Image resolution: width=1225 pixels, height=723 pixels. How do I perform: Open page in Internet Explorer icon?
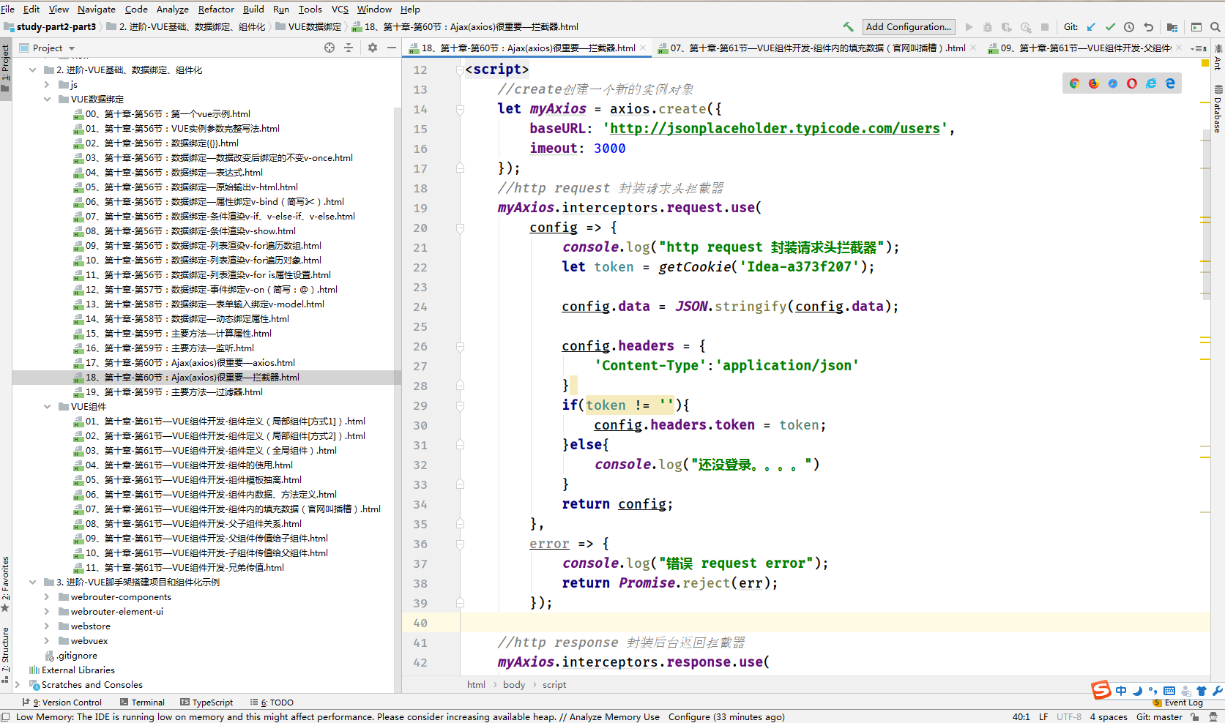click(1151, 83)
